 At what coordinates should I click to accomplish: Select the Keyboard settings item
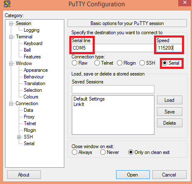tap(33, 43)
